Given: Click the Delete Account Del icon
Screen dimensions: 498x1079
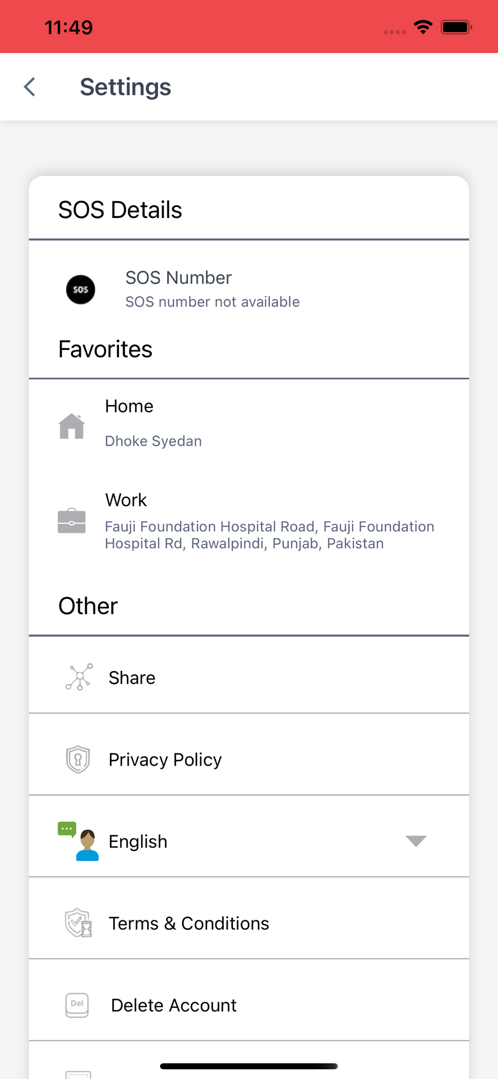Looking at the screenshot, I should (77, 1005).
